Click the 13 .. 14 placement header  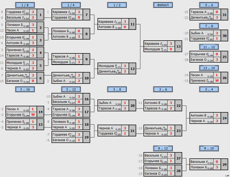click(209, 68)
